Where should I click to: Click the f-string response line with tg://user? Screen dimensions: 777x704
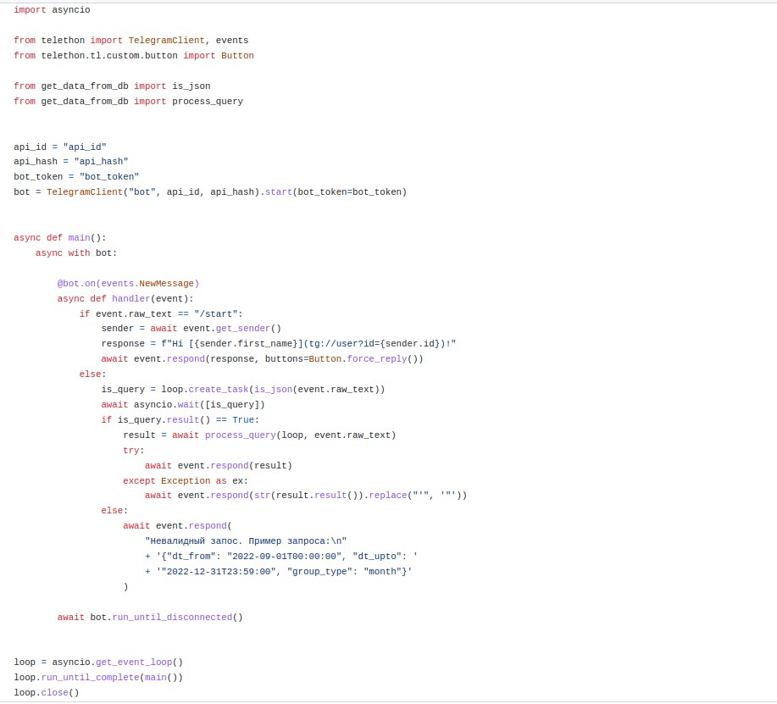coord(279,344)
